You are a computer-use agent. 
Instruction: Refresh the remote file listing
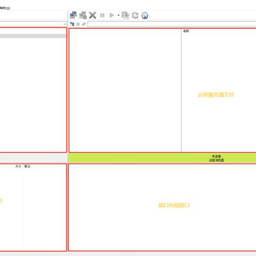pyautogui.click(x=135, y=15)
